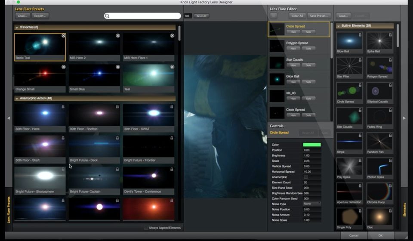Remove Battle Teal from Favorites
The image size is (413, 241).
(x=64, y=36)
